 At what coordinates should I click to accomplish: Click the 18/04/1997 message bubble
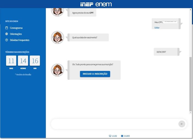click(x=167, y=52)
